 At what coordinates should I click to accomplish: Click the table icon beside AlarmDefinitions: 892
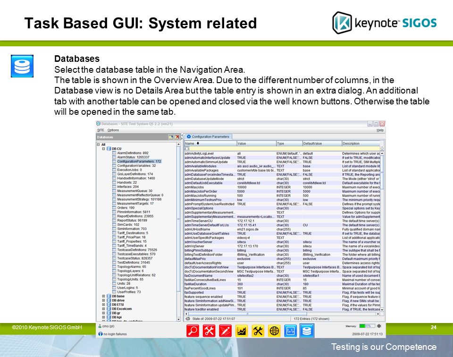114,153
